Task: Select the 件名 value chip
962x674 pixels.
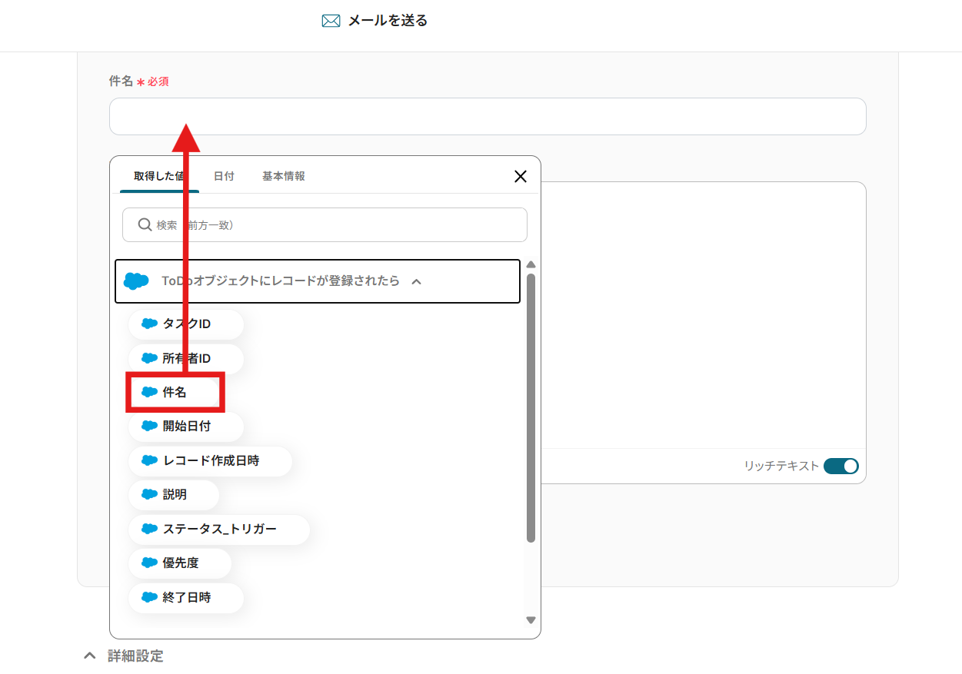Action: (x=175, y=393)
